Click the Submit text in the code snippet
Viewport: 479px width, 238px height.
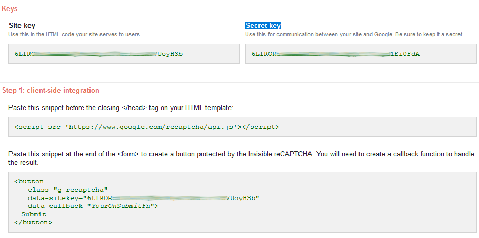pyautogui.click(x=34, y=214)
